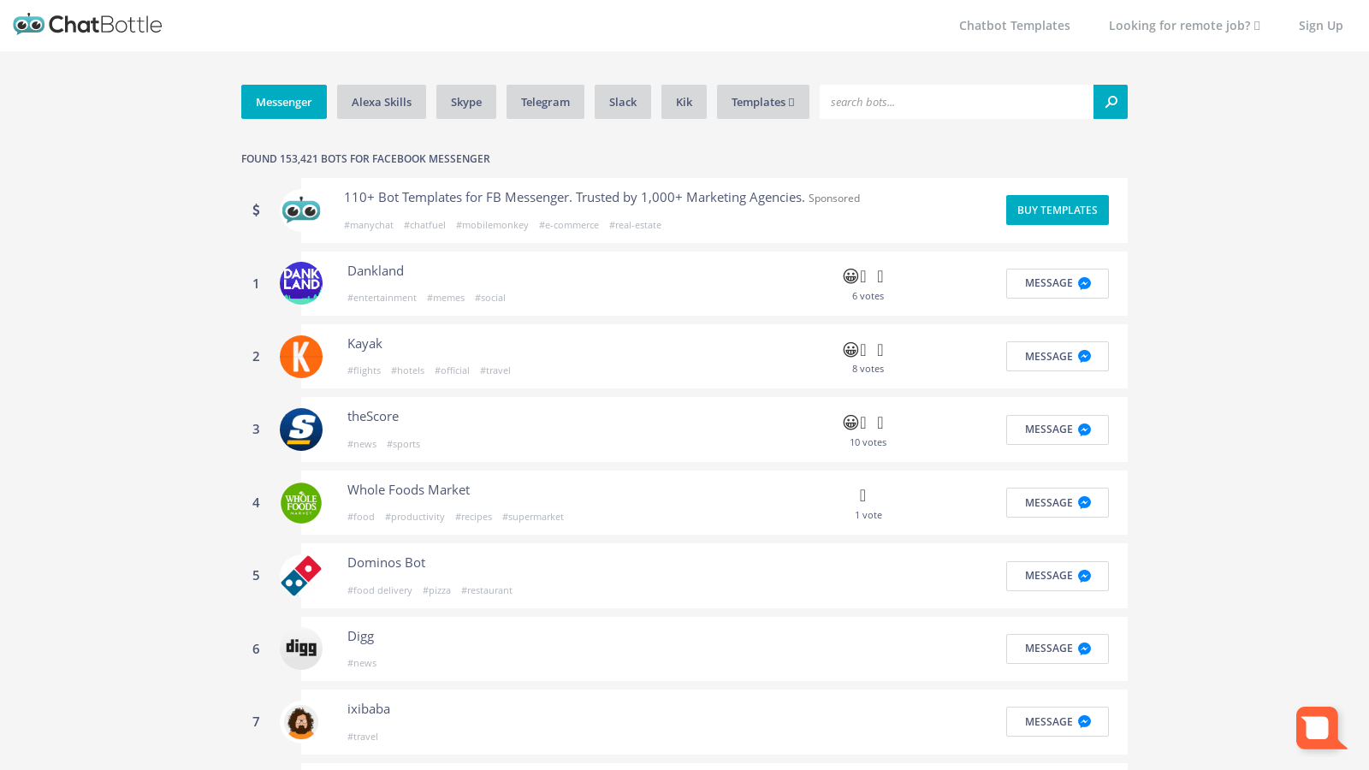Click the sponsored ChatBottle robot avatar
This screenshot has height=770, width=1369.
click(301, 210)
